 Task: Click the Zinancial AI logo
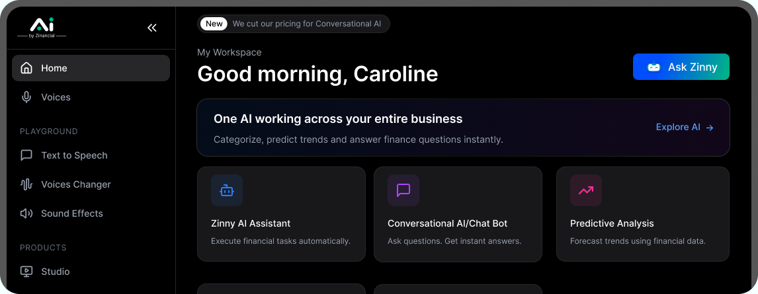[x=42, y=27]
